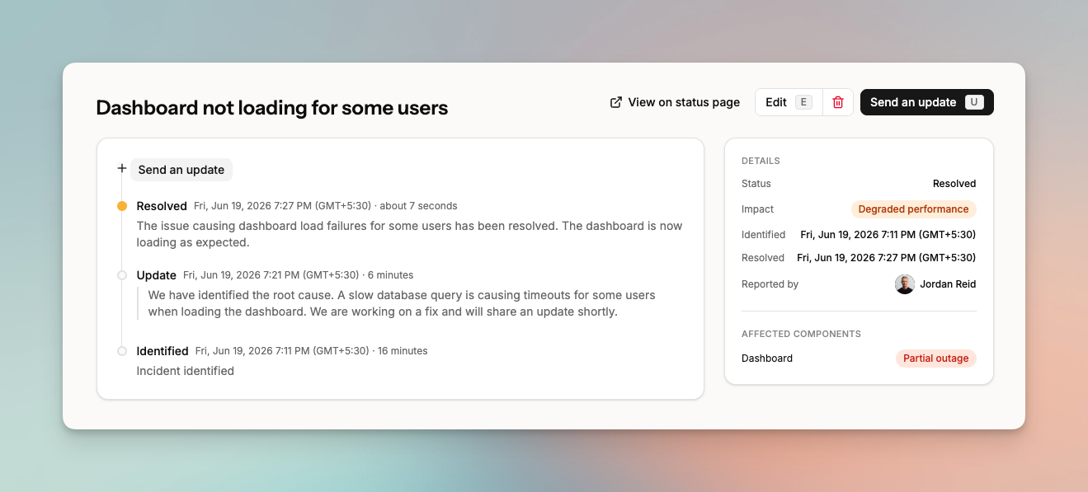Click the Impact label in Details

pos(757,209)
